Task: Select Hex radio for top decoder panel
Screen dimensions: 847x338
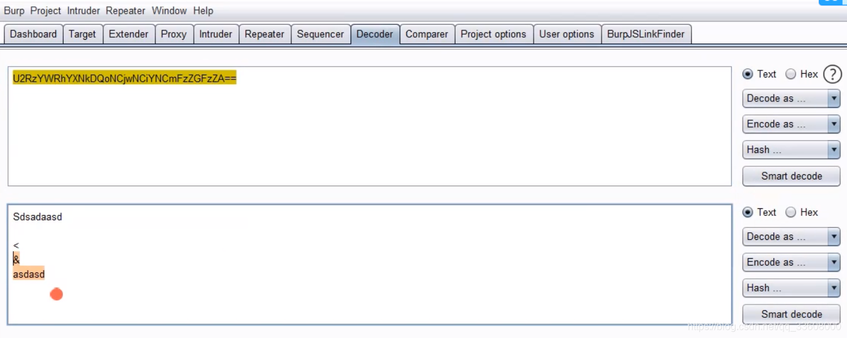Action: 791,74
